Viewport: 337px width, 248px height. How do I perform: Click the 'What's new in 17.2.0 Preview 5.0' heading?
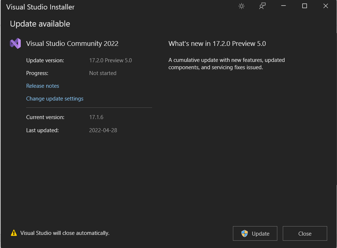point(217,43)
